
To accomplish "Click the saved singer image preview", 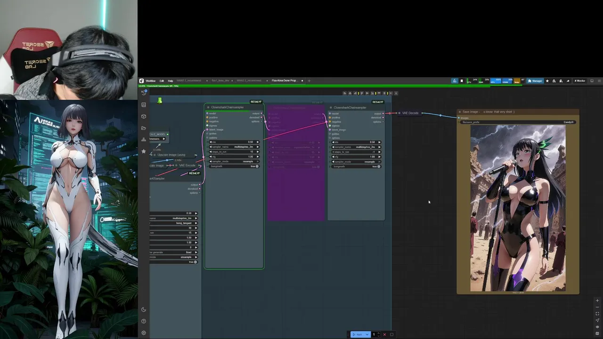I will (518, 208).
